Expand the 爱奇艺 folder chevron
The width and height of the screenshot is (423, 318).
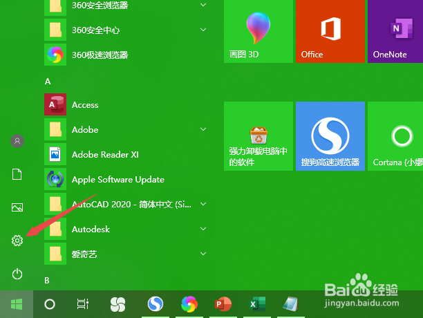(x=203, y=254)
